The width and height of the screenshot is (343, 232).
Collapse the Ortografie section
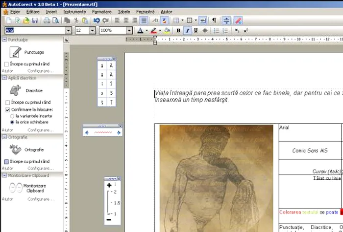(x=4, y=137)
